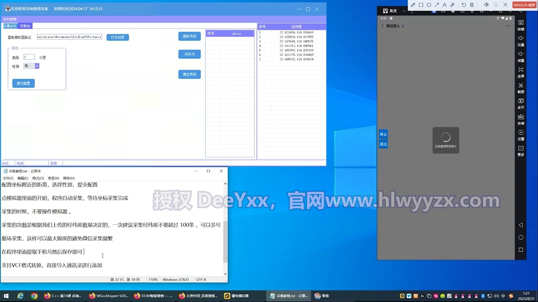This screenshot has width=538, height=302.
Task: Install APK with 安装 icon
Action: pyautogui.click(x=521, y=119)
